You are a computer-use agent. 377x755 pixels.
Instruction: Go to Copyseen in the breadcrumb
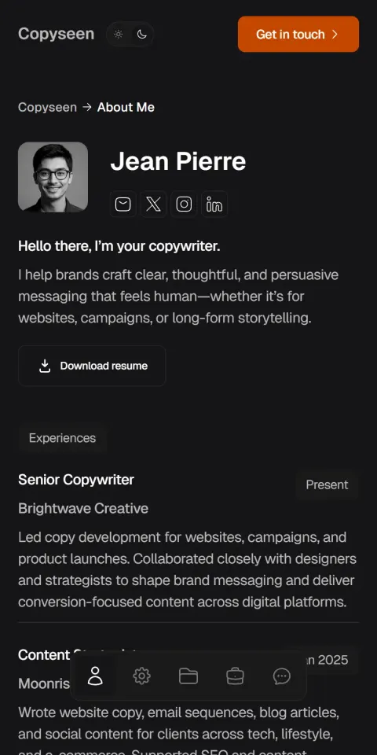point(47,107)
